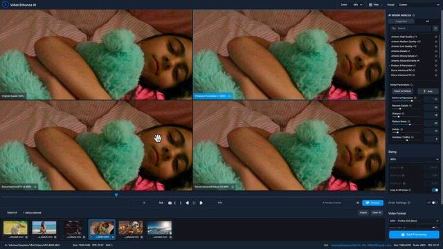Open the Zoom percentage dropdown

pos(357,5)
